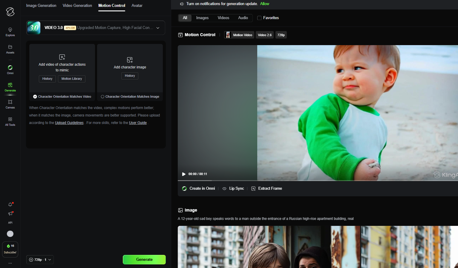The image size is (458, 268).
Task: Filter results by the Videos tab
Action: [x=223, y=18]
